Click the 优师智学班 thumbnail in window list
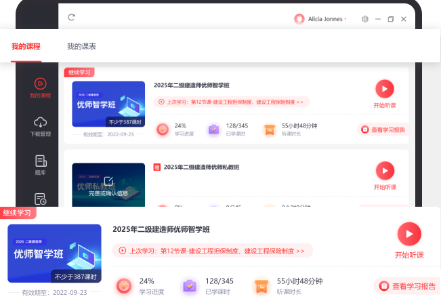The image size is (441, 303). 108,104
